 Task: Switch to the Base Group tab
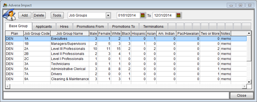click(19, 26)
